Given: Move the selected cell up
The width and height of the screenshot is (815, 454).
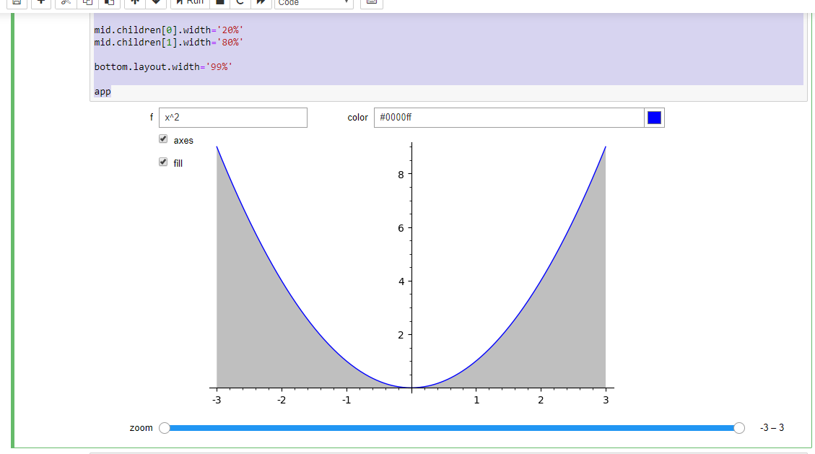Looking at the screenshot, I should tap(135, 2).
